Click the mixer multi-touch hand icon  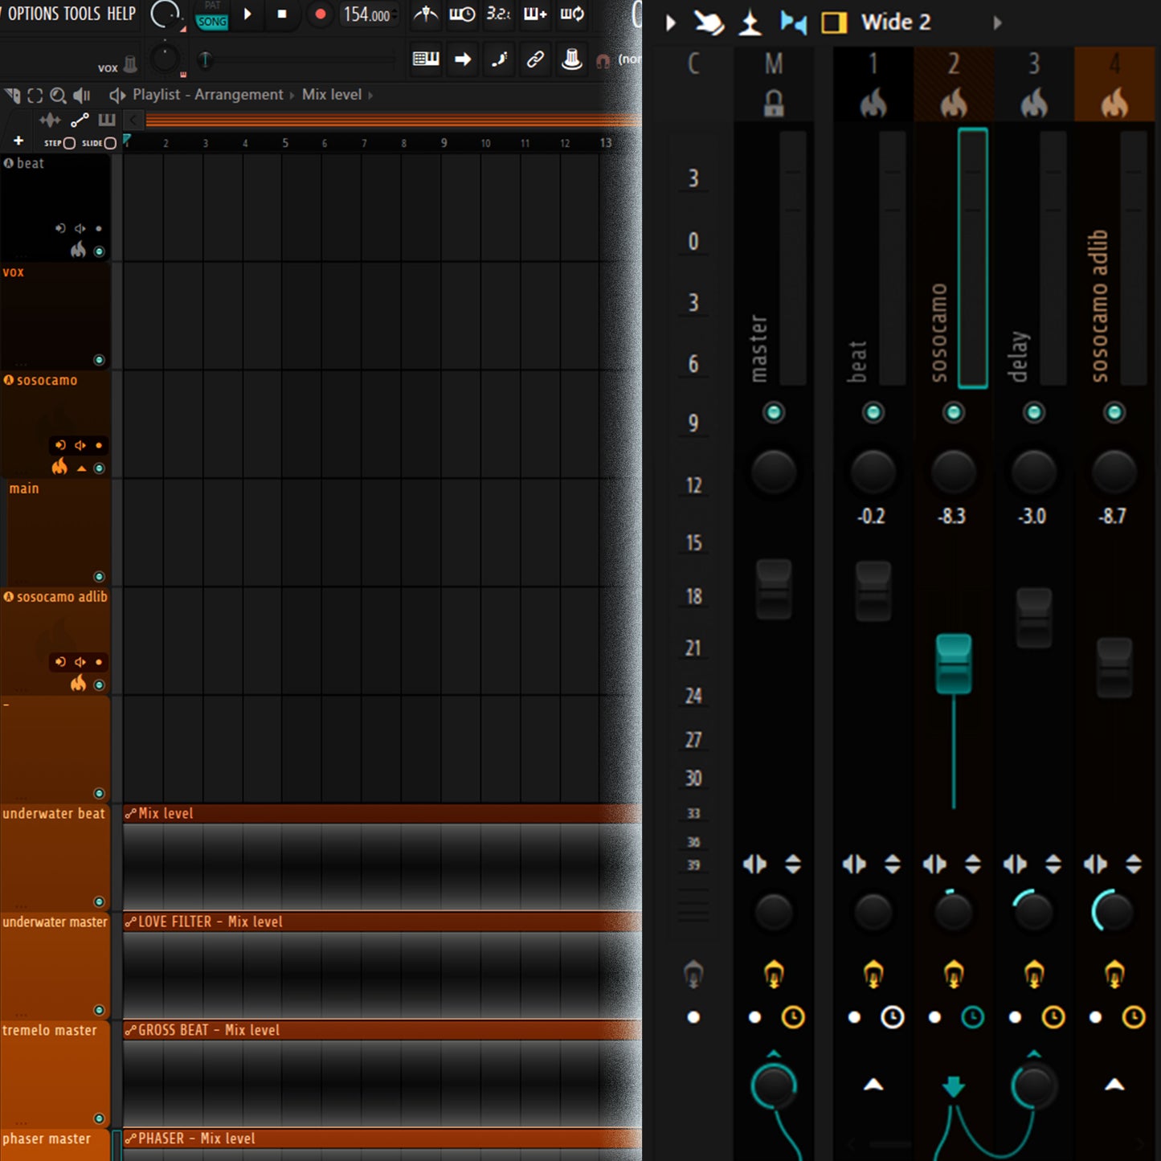click(709, 23)
